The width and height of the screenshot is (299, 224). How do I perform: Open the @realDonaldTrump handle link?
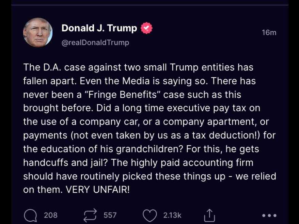[95, 43]
